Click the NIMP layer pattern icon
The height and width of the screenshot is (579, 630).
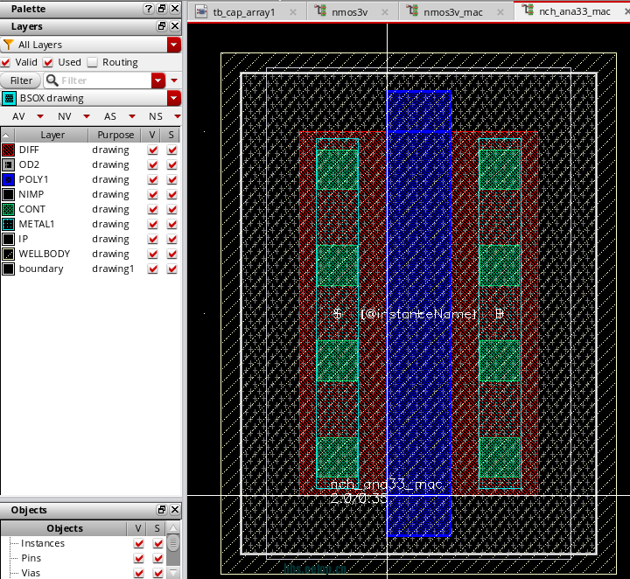[x=9, y=194]
